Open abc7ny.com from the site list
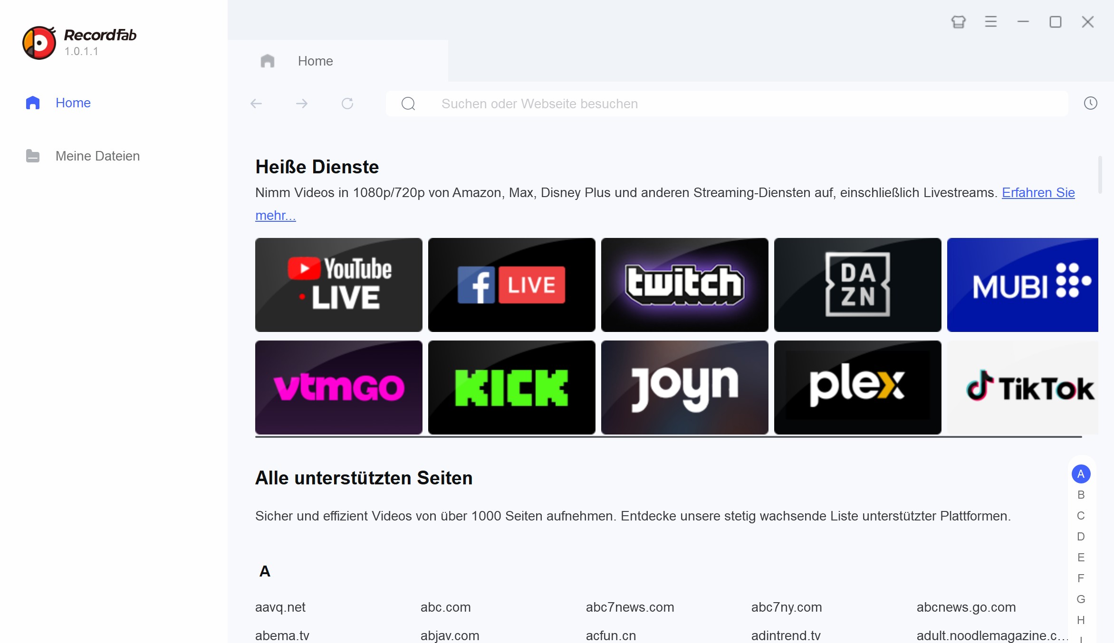Image resolution: width=1114 pixels, height=643 pixels. coord(786,607)
